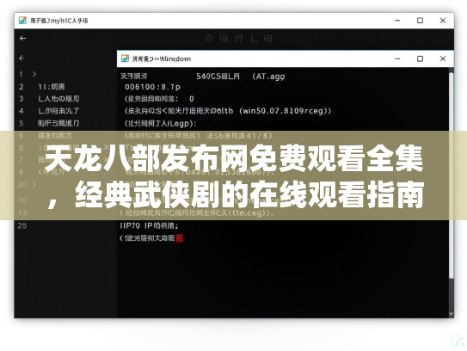
Task: Select the text "006100:8.7p"
Action: coord(152,87)
